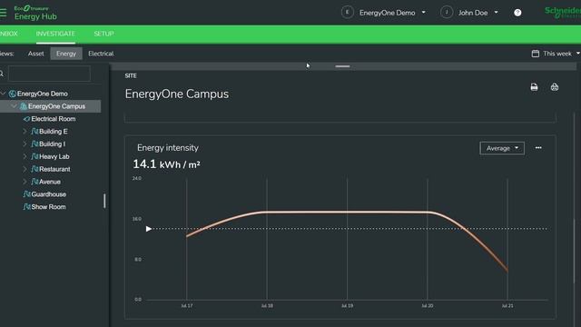
Task: Click the Heavy Lab meter icon
Action: 34,156
